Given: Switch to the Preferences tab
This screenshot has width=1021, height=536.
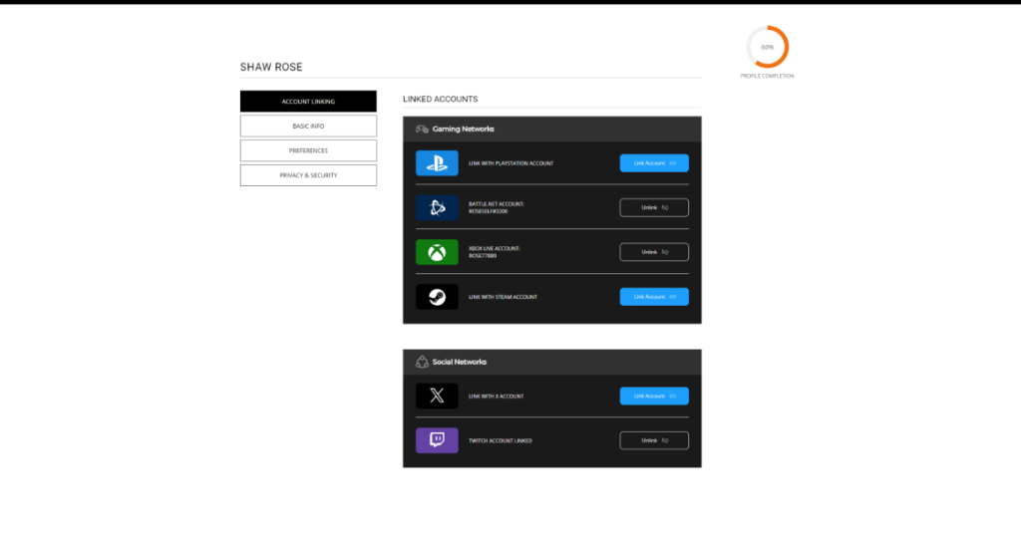Looking at the screenshot, I should (x=308, y=150).
